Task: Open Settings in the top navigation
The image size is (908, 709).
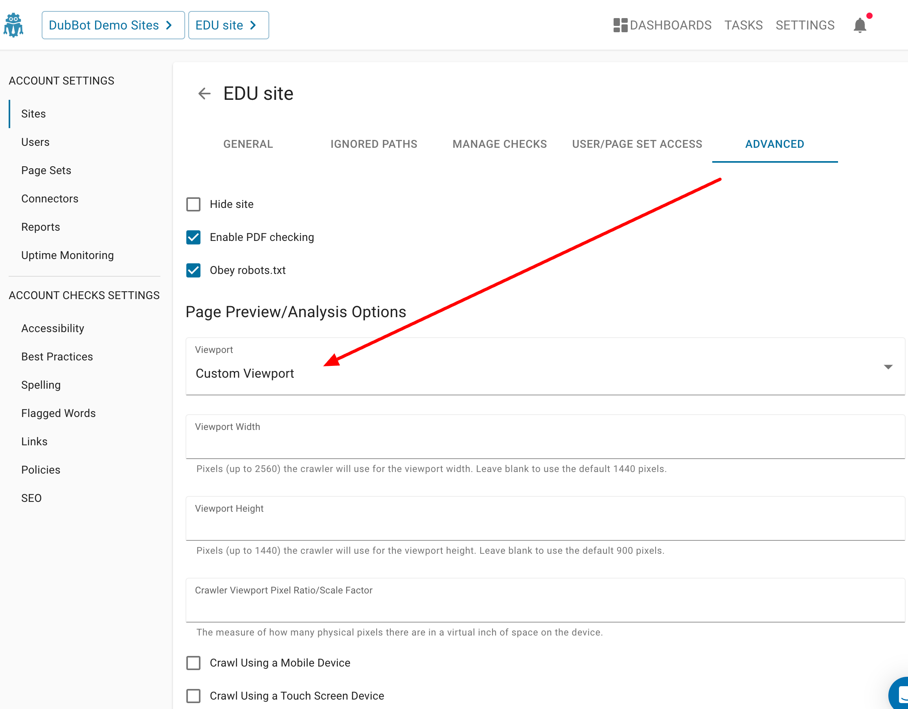Action: coord(805,25)
